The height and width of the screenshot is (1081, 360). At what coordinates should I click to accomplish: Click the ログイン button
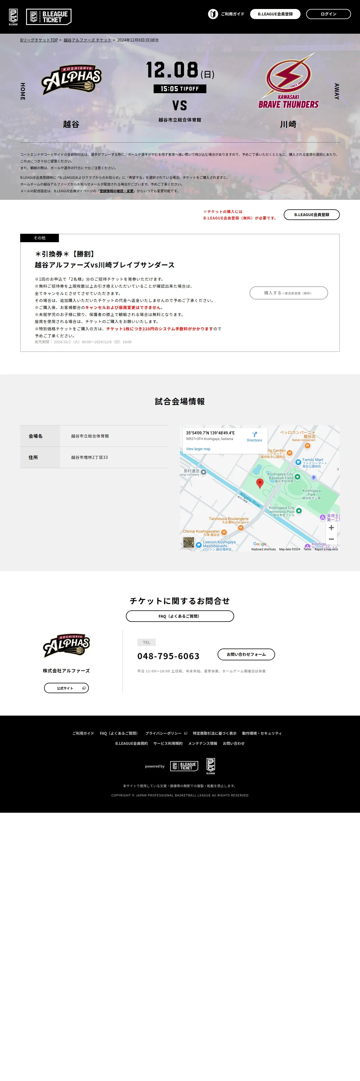(329, 14)
